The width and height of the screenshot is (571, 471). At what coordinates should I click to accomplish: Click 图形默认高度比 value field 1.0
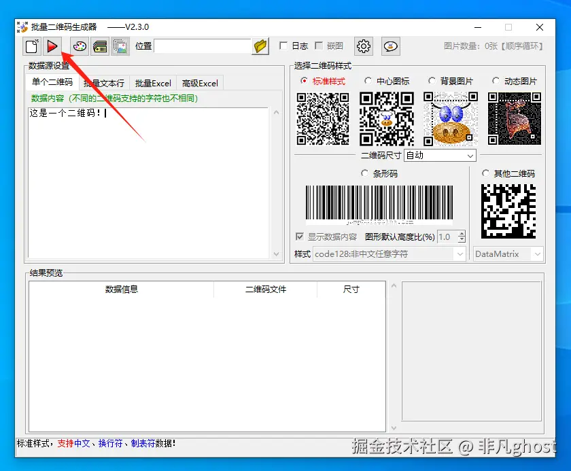447,237
